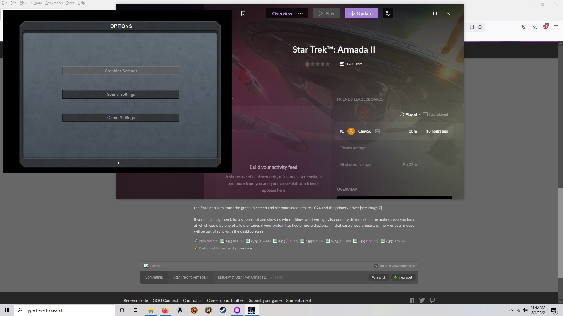Open ussnorway user profile link
Screen dimensions: 563x316
click(x=245, y=248)
